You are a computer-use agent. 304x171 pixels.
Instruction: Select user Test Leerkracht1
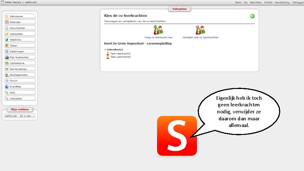coord(120,54)
